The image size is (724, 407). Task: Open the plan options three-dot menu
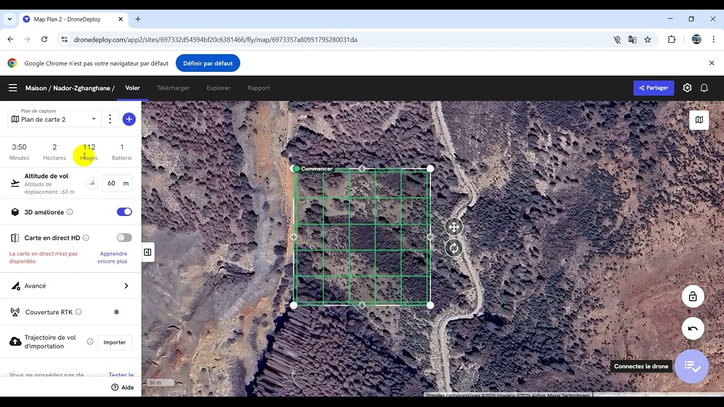[x=110, y=119]
